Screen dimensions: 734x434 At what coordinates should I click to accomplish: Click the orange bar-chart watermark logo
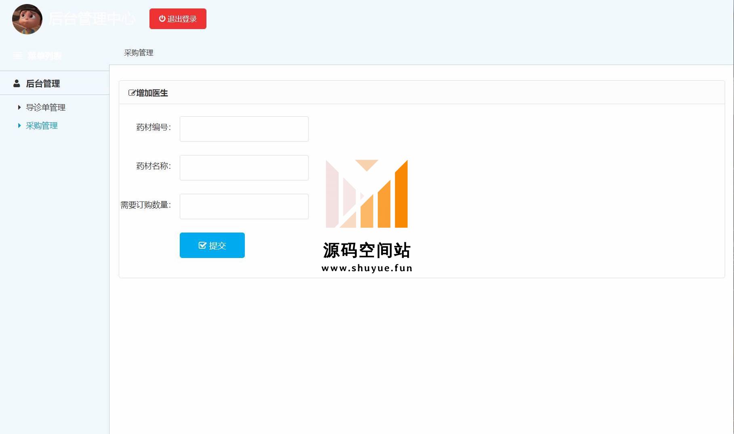click(366, 194)
